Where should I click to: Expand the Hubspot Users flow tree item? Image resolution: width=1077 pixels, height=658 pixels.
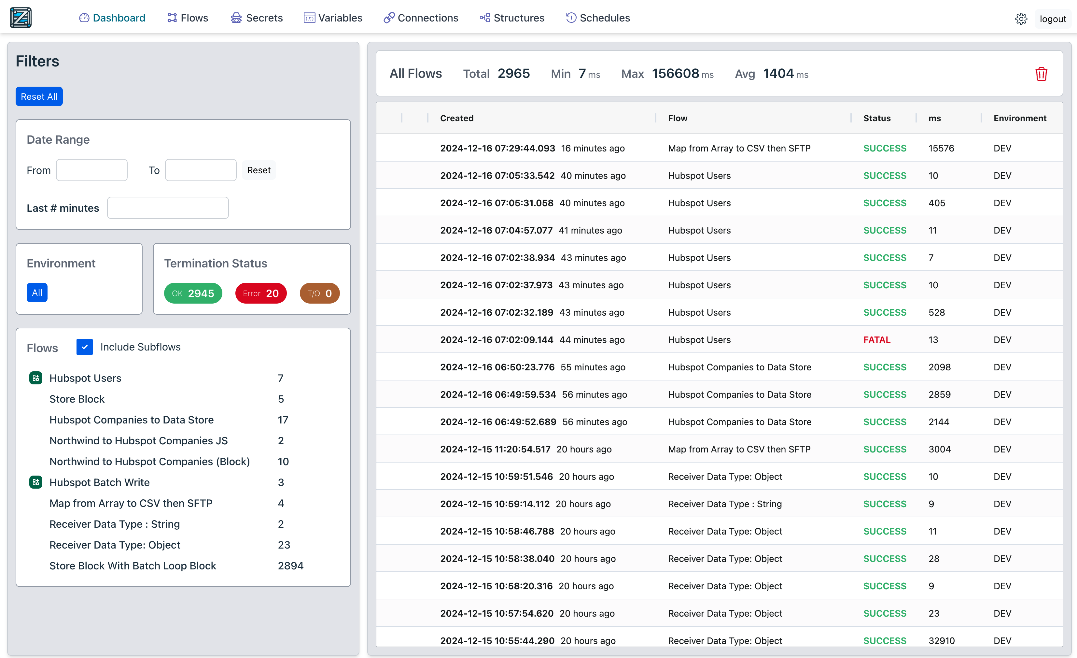[35, 378]
